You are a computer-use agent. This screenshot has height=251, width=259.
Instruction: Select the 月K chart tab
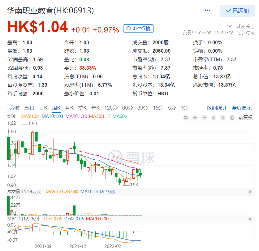coord(69,108)
